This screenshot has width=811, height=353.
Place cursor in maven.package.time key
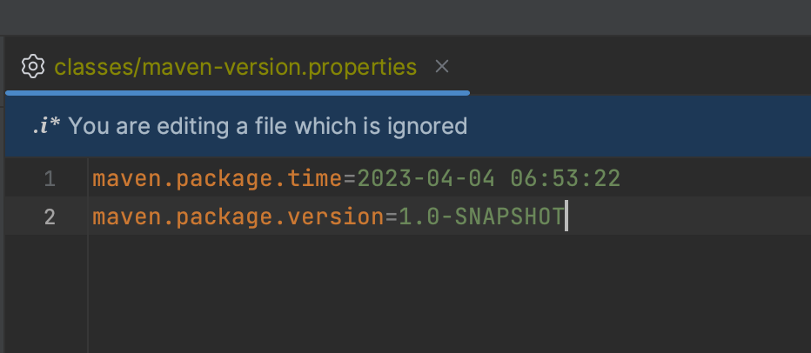click(216, 179)
